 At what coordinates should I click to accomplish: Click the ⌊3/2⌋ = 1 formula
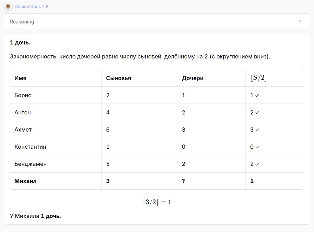pyautogui.click(x=157, y=202)
